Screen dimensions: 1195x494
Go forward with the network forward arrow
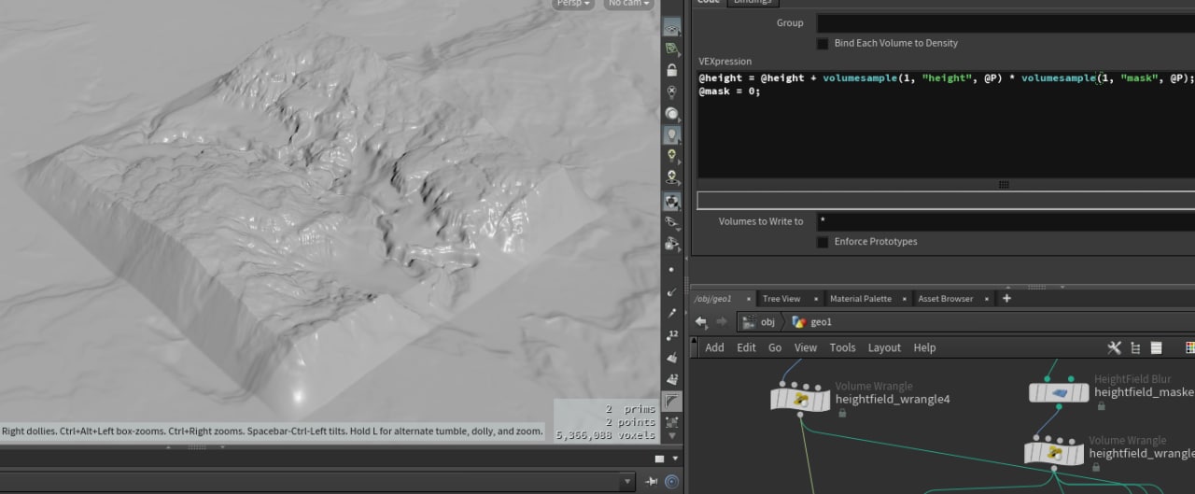point(721,322)
